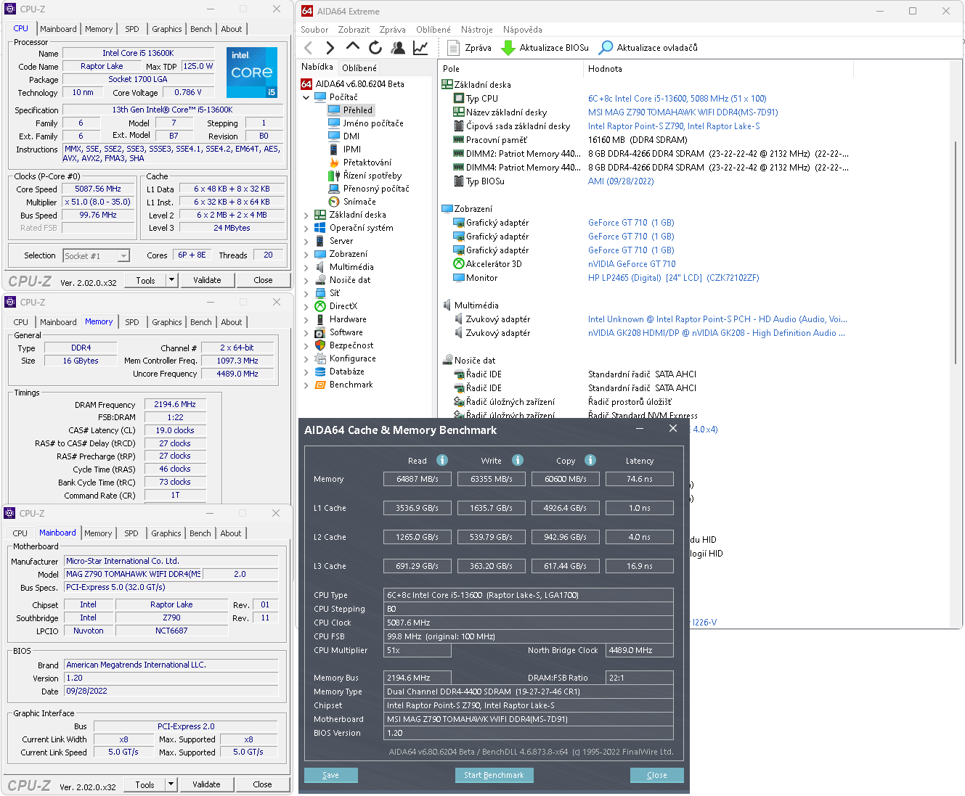Open the Oblíbené menu
Image resolution: width=965 pixels, height=796 pixels.
click(x=433, y=30)
